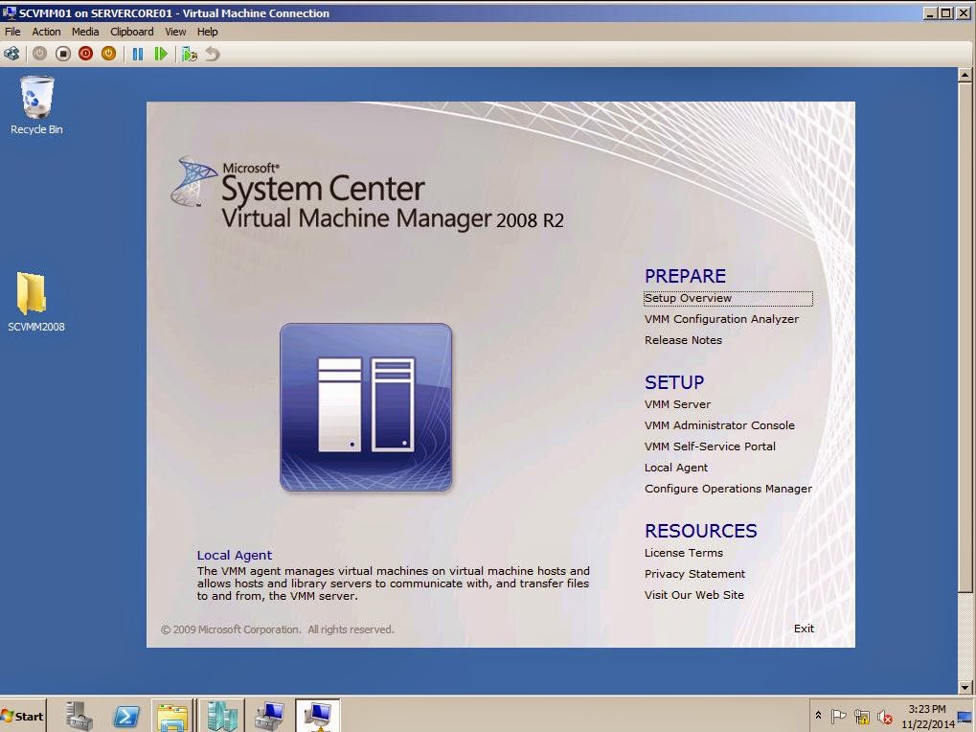Open License Terms link

coord(684,554)
